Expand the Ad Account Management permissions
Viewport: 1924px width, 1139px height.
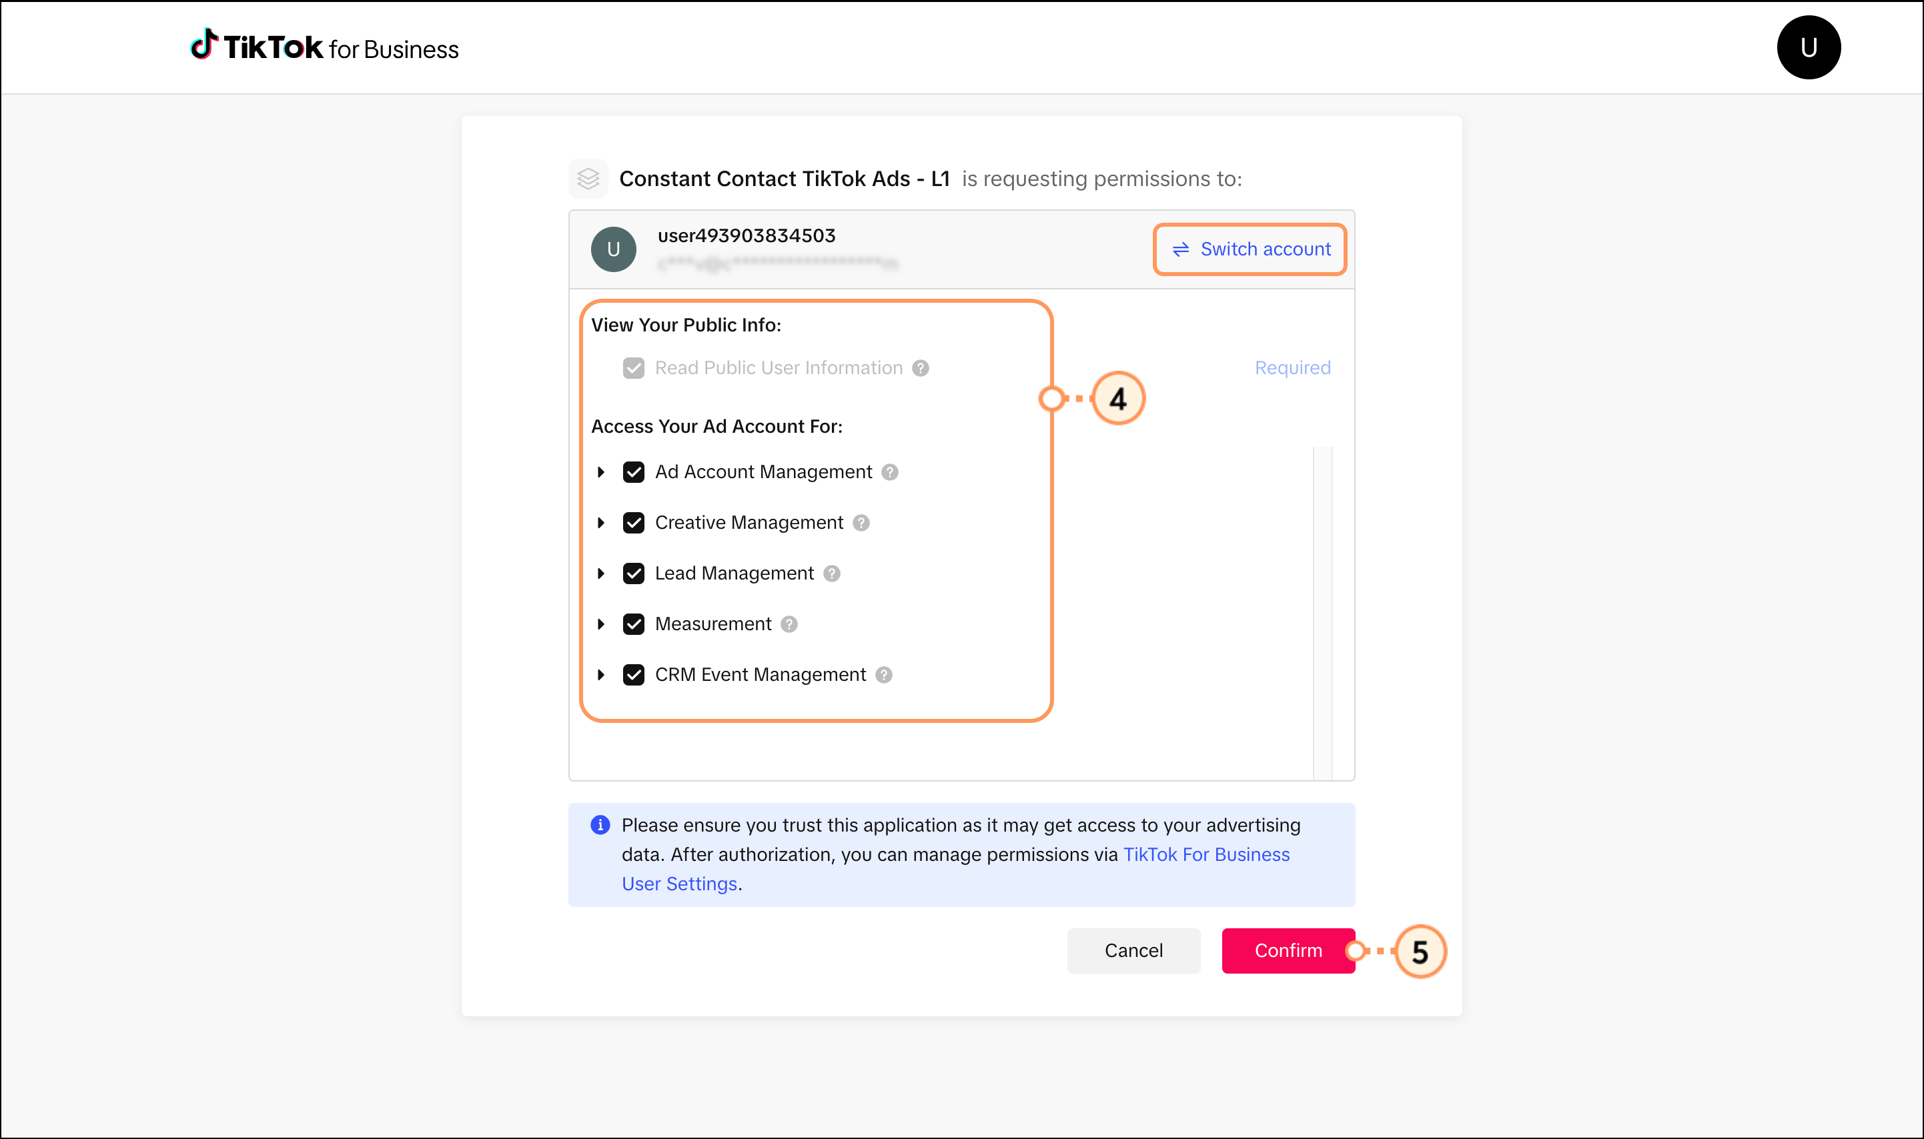tap(601, 472)
